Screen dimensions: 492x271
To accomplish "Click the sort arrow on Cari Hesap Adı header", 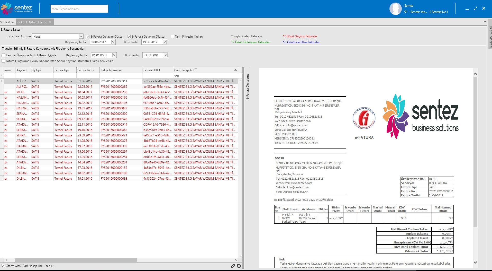I will (x=235, y=70).
